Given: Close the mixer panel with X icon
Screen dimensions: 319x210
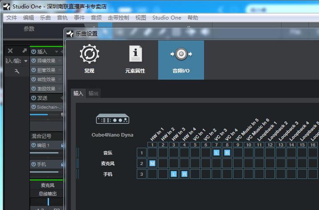Looking at the screenshot, I should coord(10,51).
